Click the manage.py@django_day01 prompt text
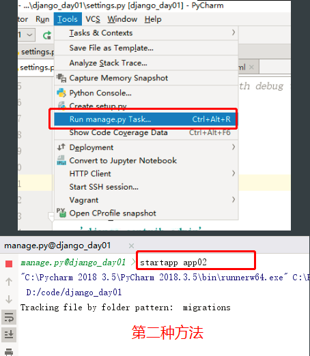This screenshot has height=356, width=310. [73, 263]
